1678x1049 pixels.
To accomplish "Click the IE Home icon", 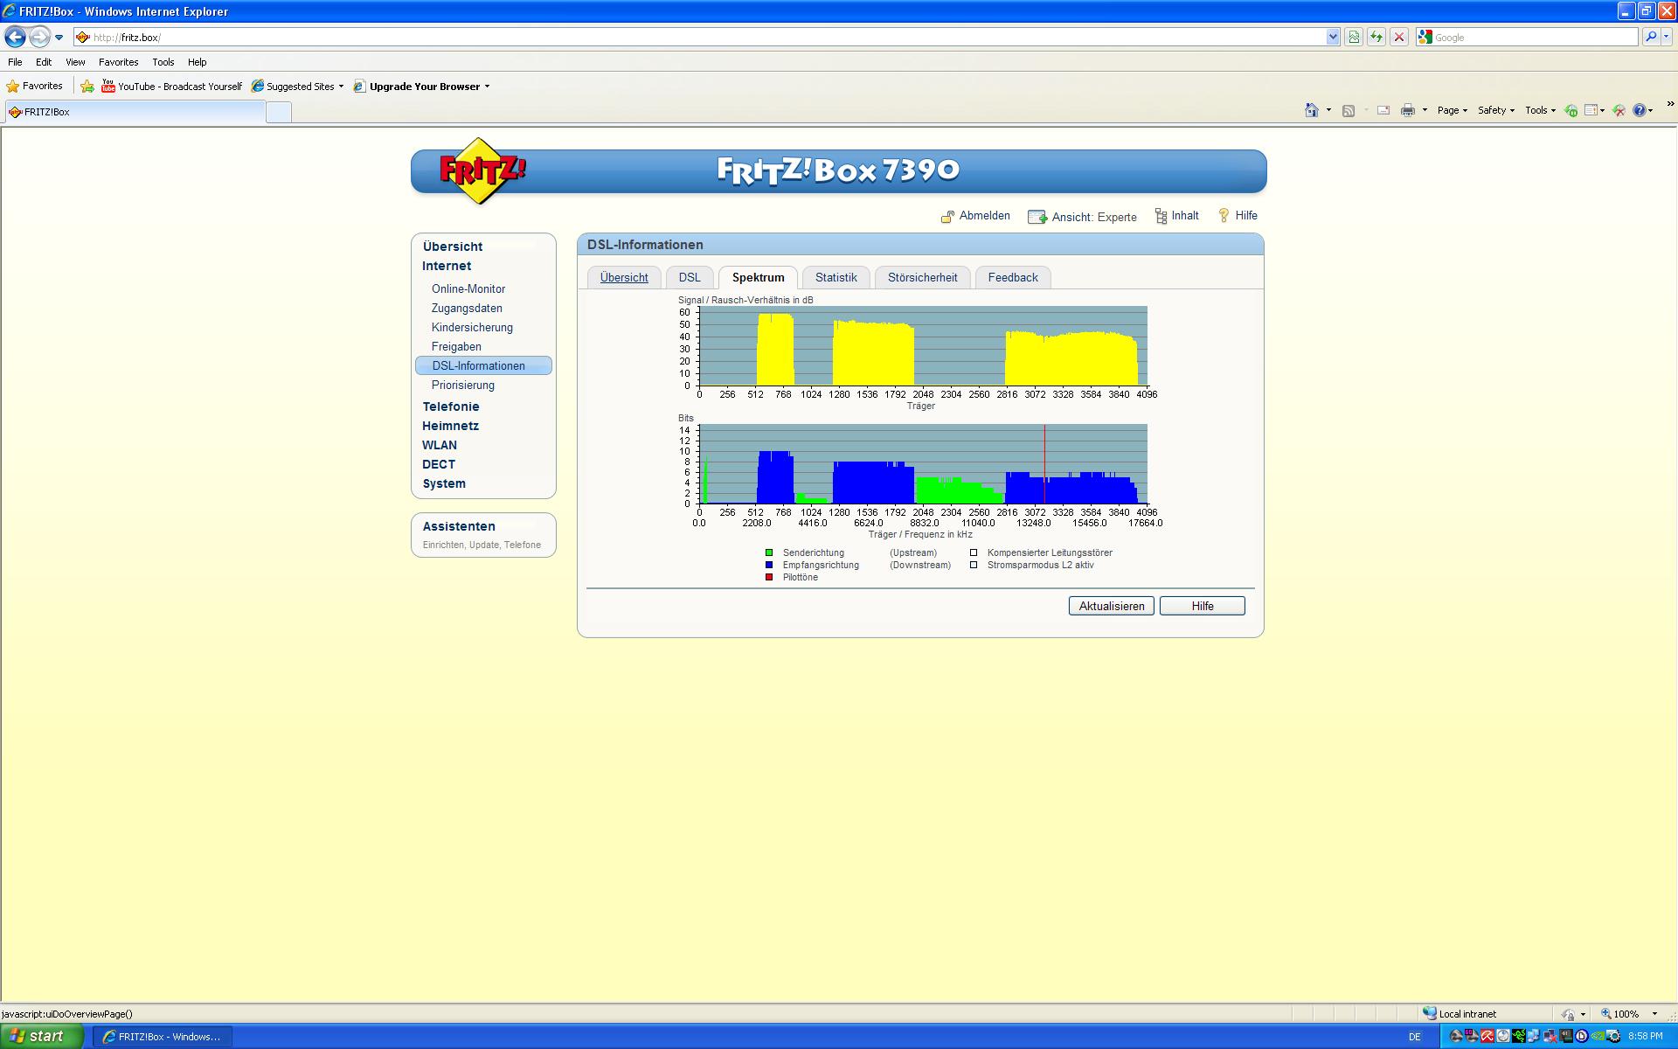I will point(1311,110).
